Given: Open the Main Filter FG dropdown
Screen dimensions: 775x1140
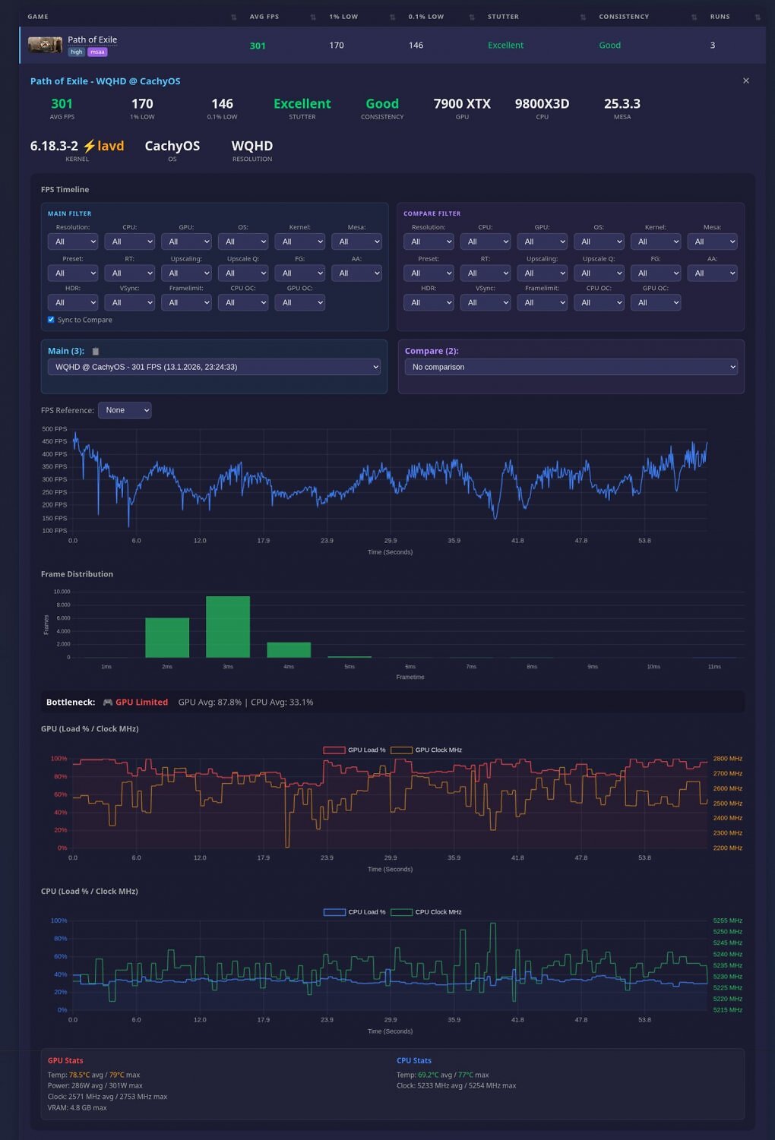Looking at the screenshot, I should tap(300, 273).
